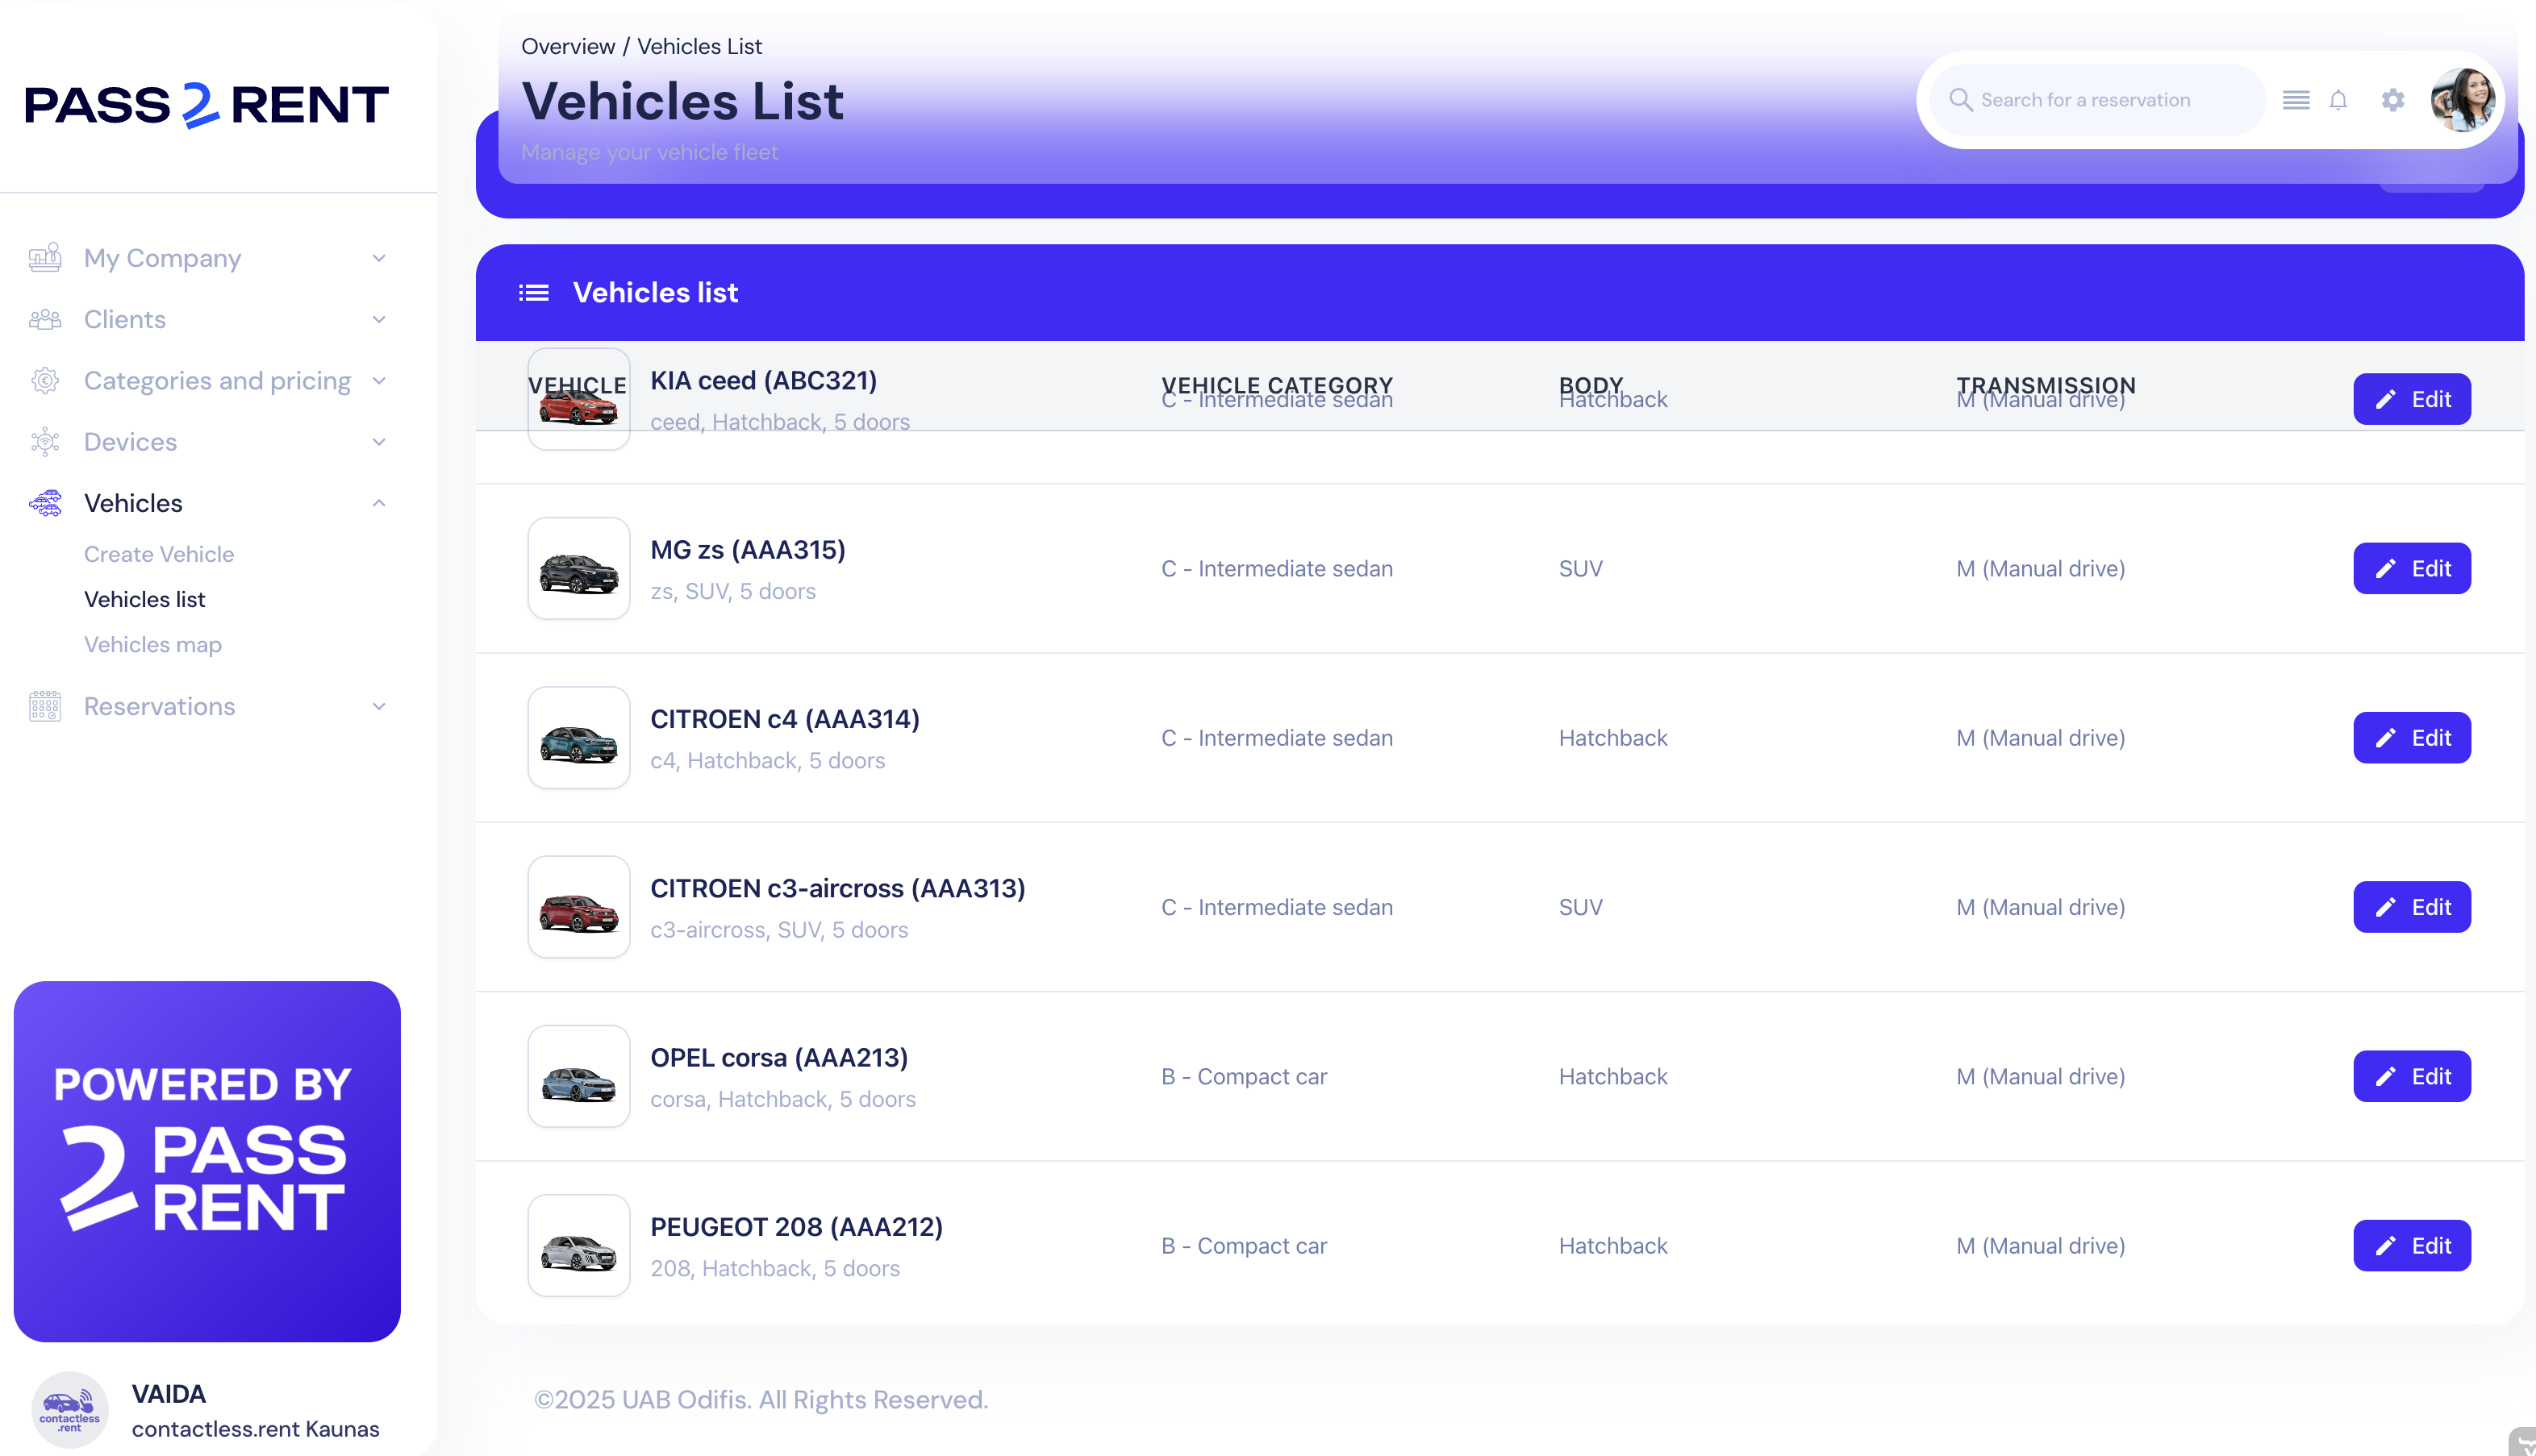Click the hamburger lines icon in header
The height and width of the screenshot is (1456, 2536).
coord(2295,100)
